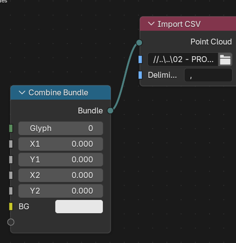Select the Combine Bundle node title

click(x=58, y=92)
